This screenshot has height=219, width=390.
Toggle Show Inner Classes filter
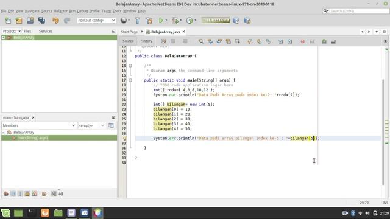click(x=35, y=193)
